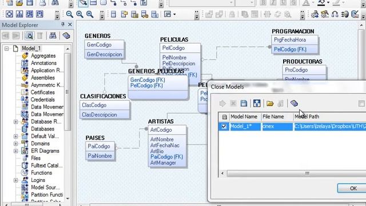
Task: Click OK in Close Models dialog
Action: click(352, 188)
